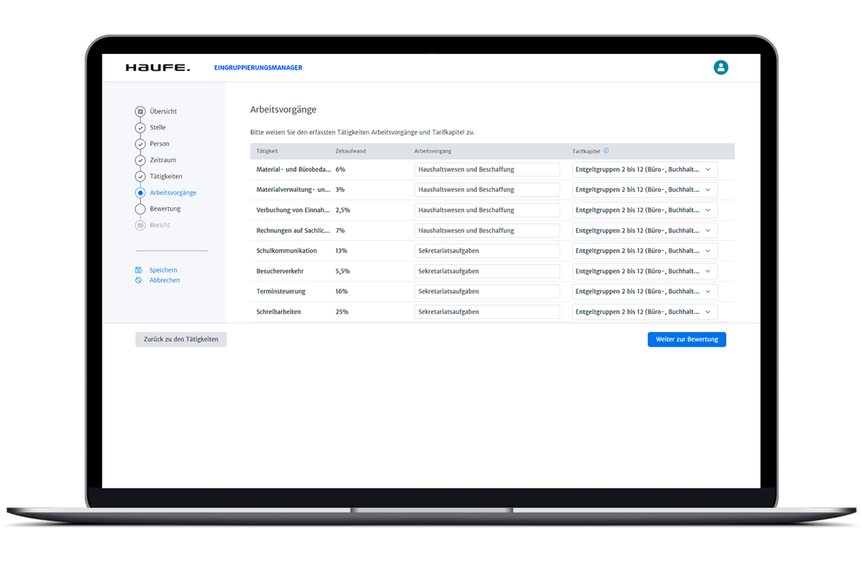Select the active Arbeitsvorgänge step radio marker
862x564 pixels.
pos(140,193)
